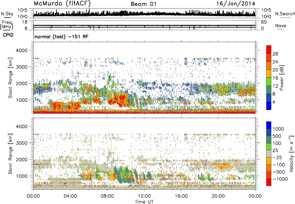Click the date '16/Jan/2014'
Image resolution: width=295 pixels, height=204 pixels.
tap(236, 4)
